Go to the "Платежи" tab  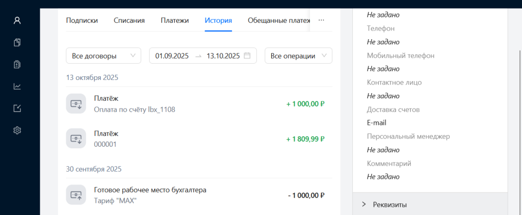point(175,20)
